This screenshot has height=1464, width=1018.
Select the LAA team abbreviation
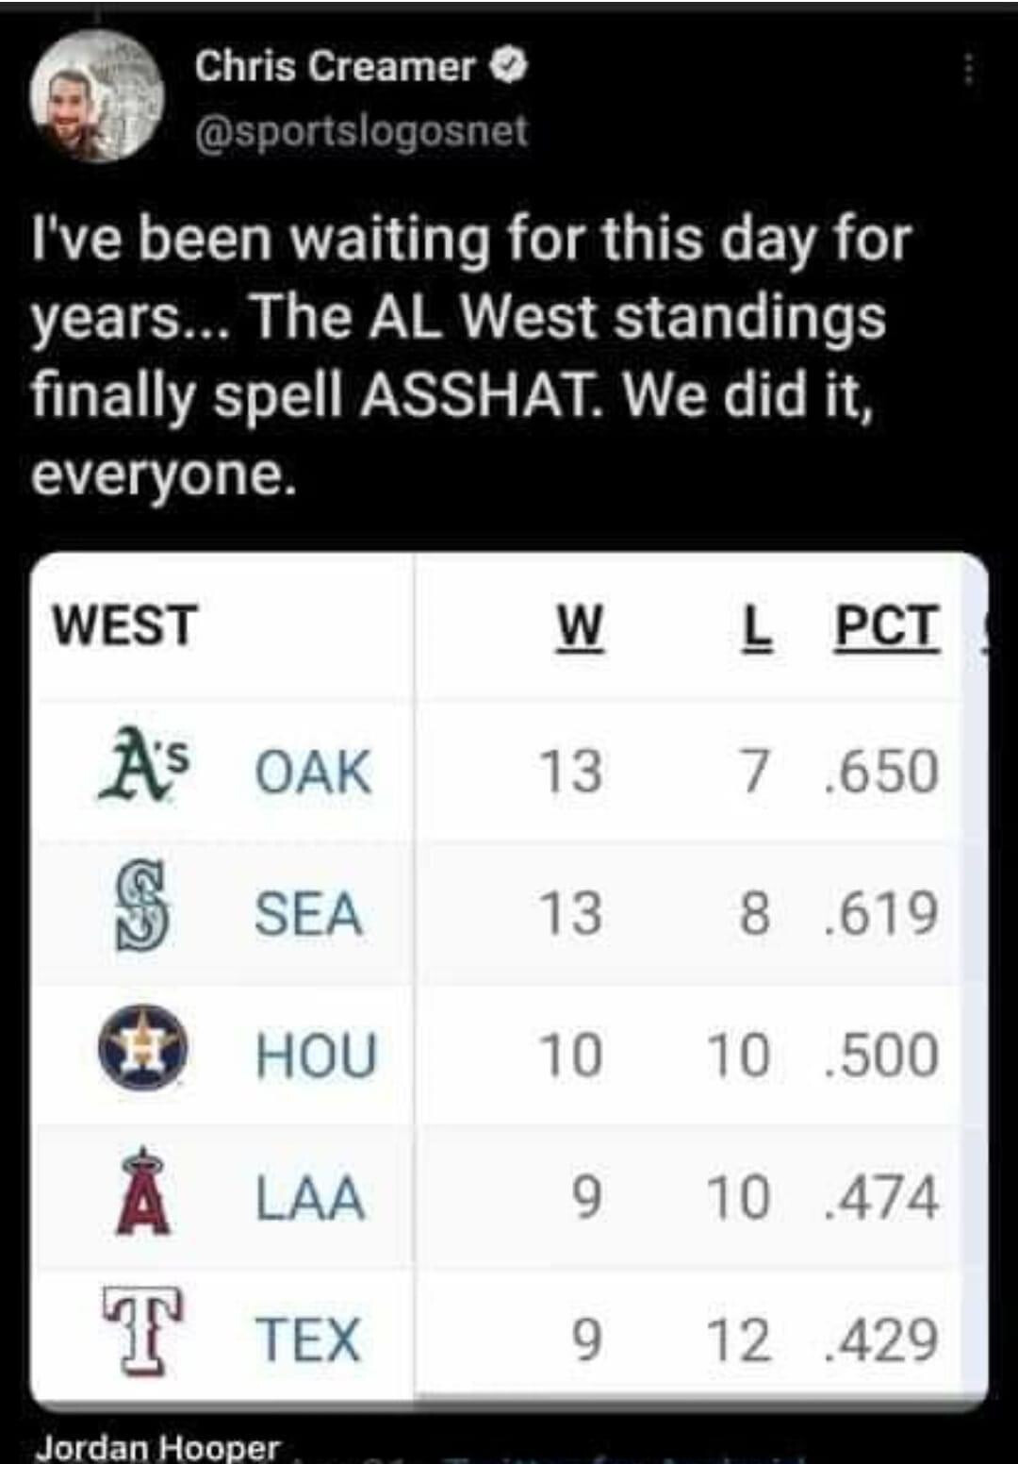(310, 1198)
